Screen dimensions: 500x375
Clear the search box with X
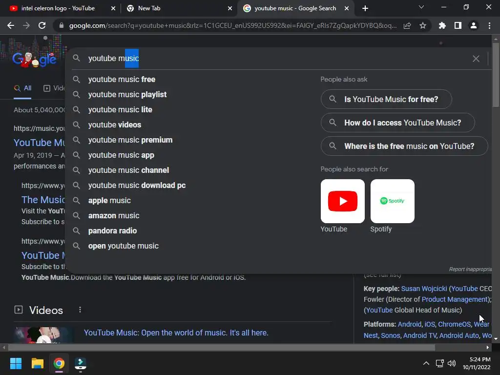pos(476,59)
